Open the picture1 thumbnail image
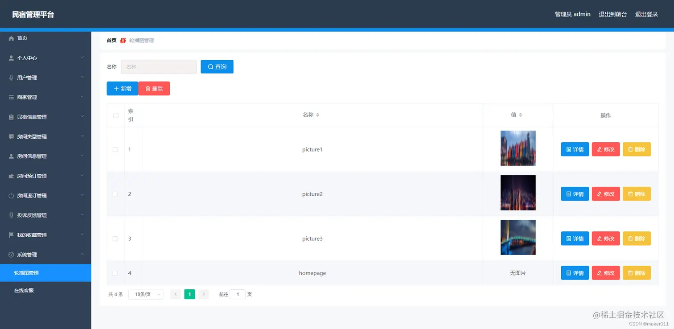The image size is (674, 329). tap(518, 148)
